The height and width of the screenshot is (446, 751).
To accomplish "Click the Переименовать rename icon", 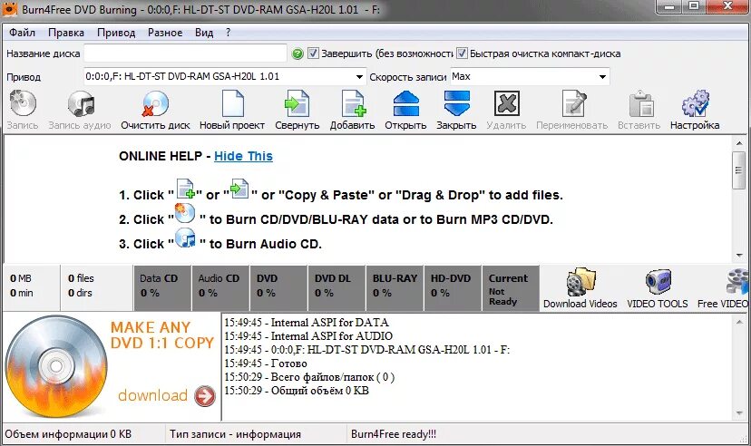I will coord(573,103).
